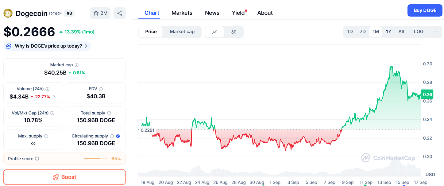Open the three-dots chart options menu
This screenshot has width=444, height=186.
point(436,32)
